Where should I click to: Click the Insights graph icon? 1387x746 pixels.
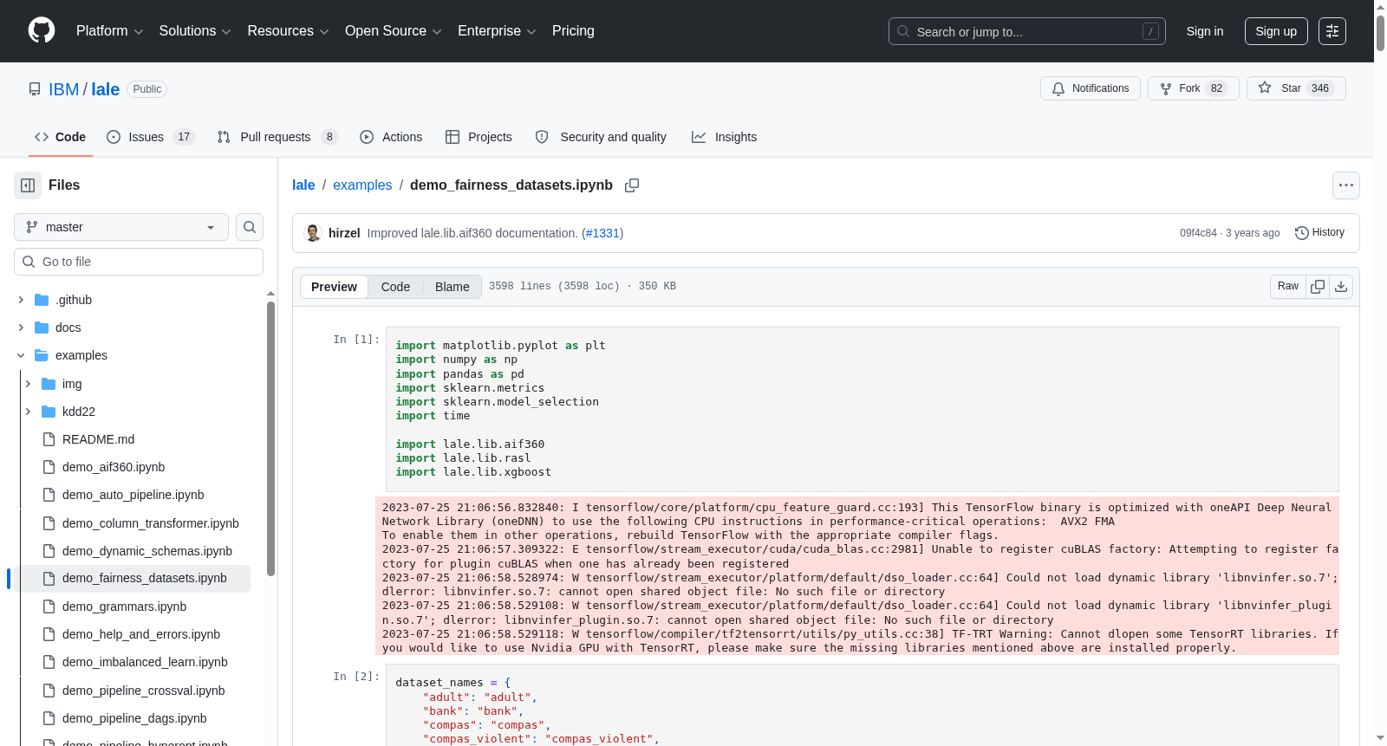[x=699, y=137]
